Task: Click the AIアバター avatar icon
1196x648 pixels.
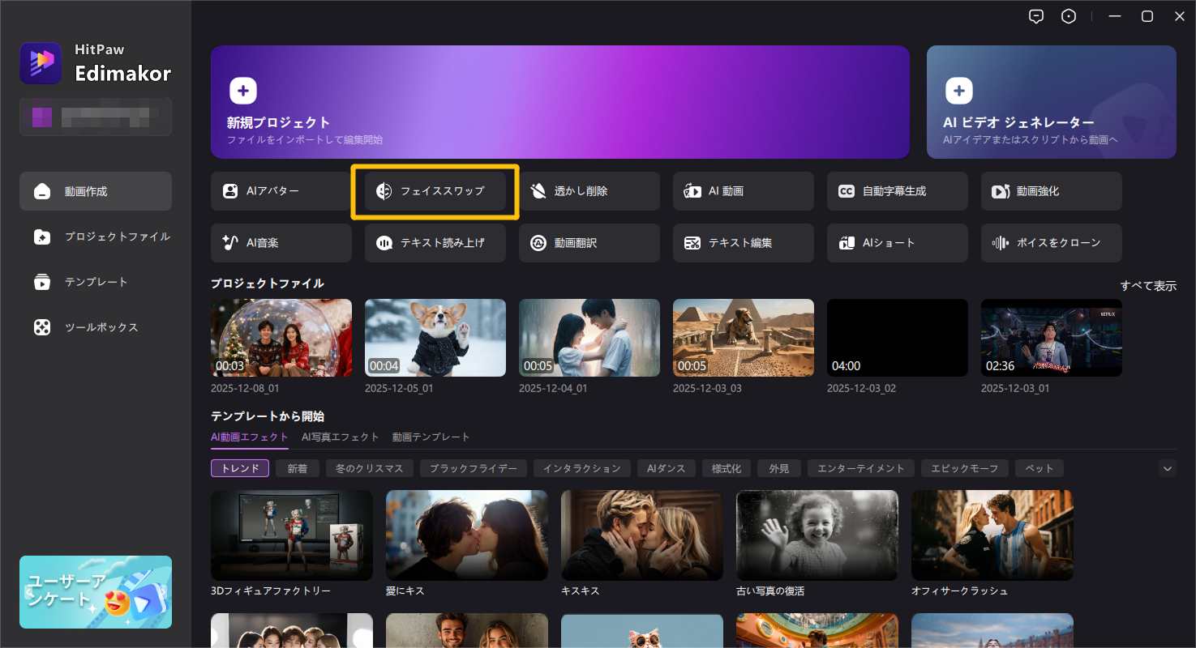Action: [x=230, y=191]
